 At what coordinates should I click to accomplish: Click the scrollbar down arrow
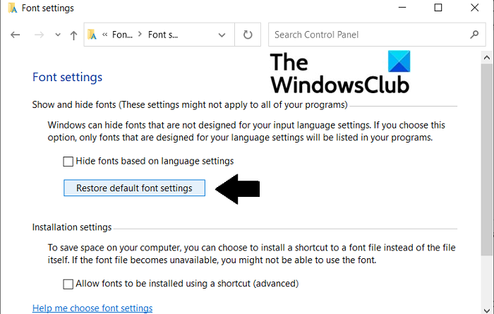tap(487, 310)
